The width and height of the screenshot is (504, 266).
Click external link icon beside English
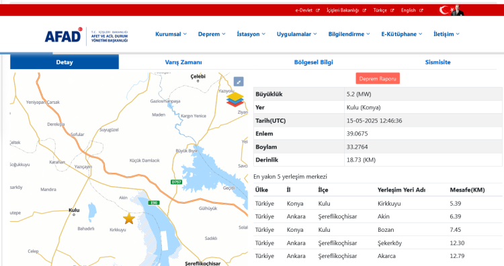pos(421,10)
